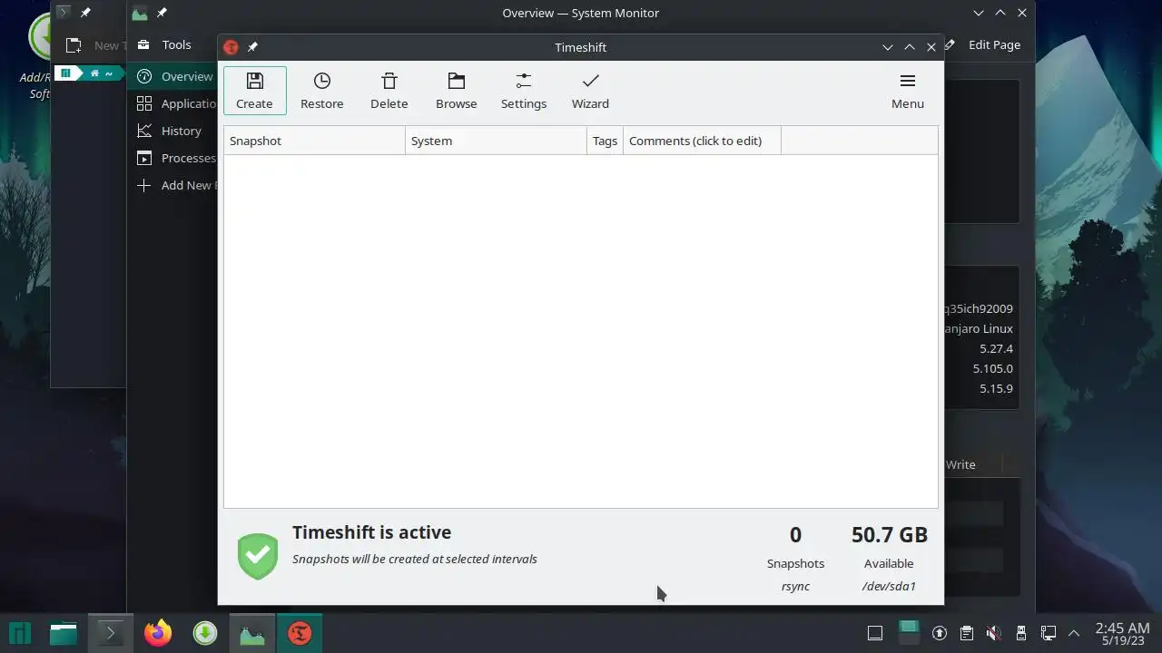Open Tools menu in System Monitor
Image resolution: width=1162 pixels, height=653 pixels.
tap(164, 44)
